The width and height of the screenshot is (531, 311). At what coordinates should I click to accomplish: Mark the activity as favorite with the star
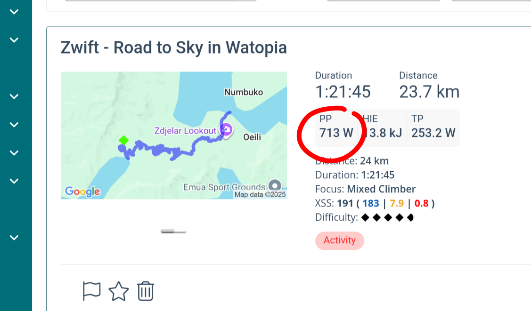[119, 291]
